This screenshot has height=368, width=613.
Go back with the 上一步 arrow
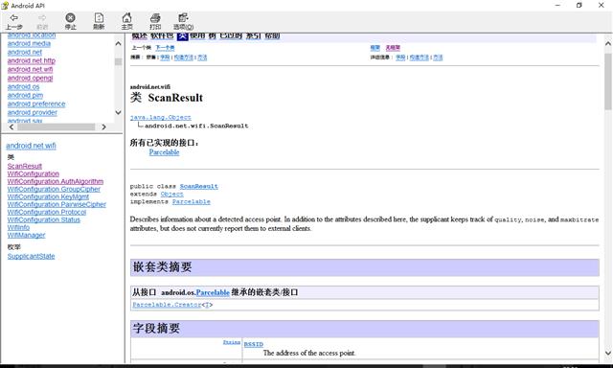pyautogui.click(x=13, y=21)
